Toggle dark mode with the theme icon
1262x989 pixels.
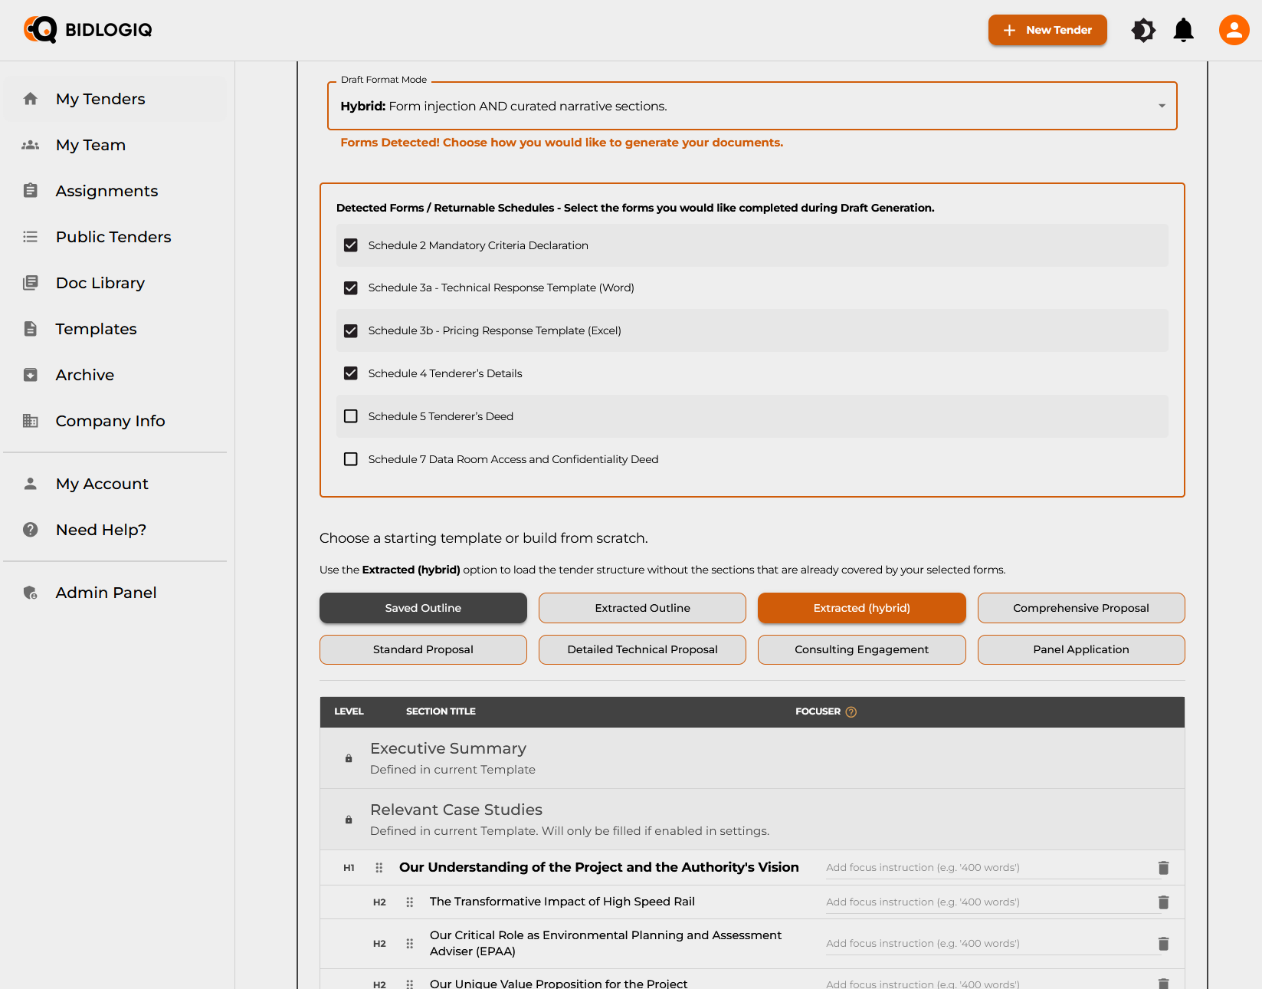tap(1142, 30)
